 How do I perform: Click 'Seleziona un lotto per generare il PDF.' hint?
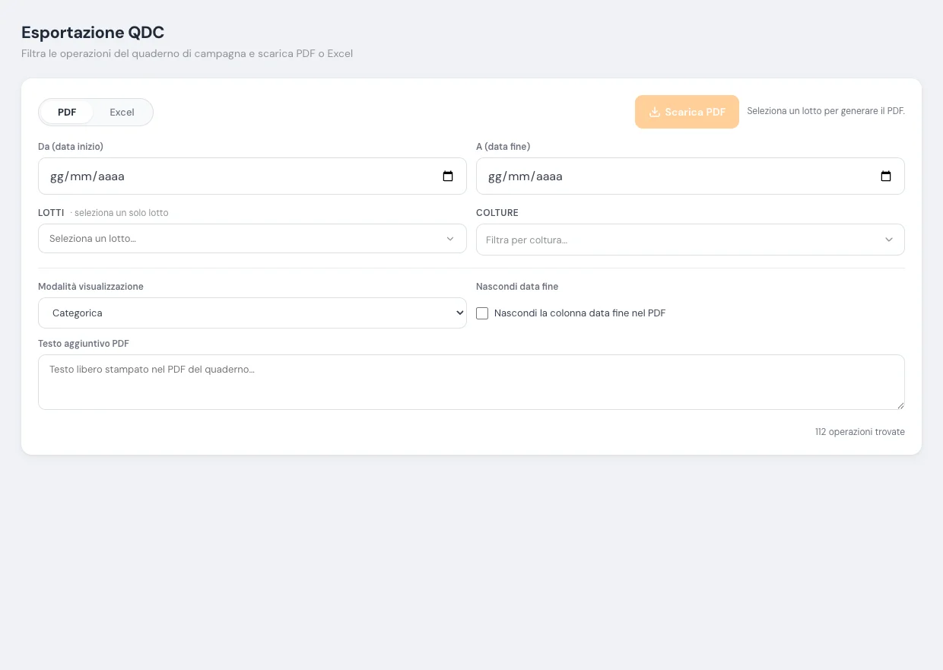826,111
